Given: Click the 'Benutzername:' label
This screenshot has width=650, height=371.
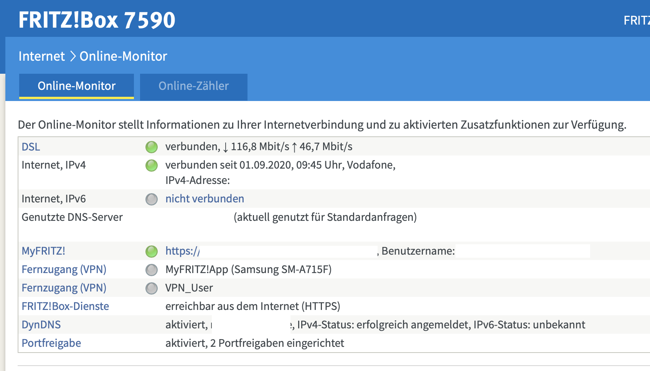Looking at the screenshot, I should coord(418,251).
